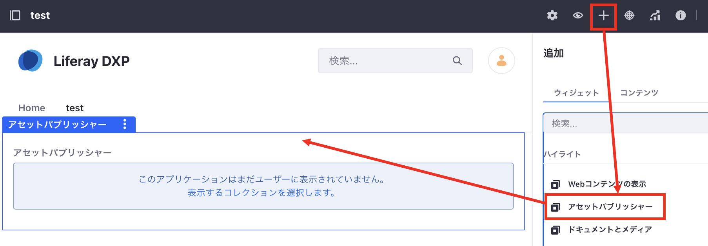
Task: Toggle preview with the eye icon
Action: click(577, 15)
